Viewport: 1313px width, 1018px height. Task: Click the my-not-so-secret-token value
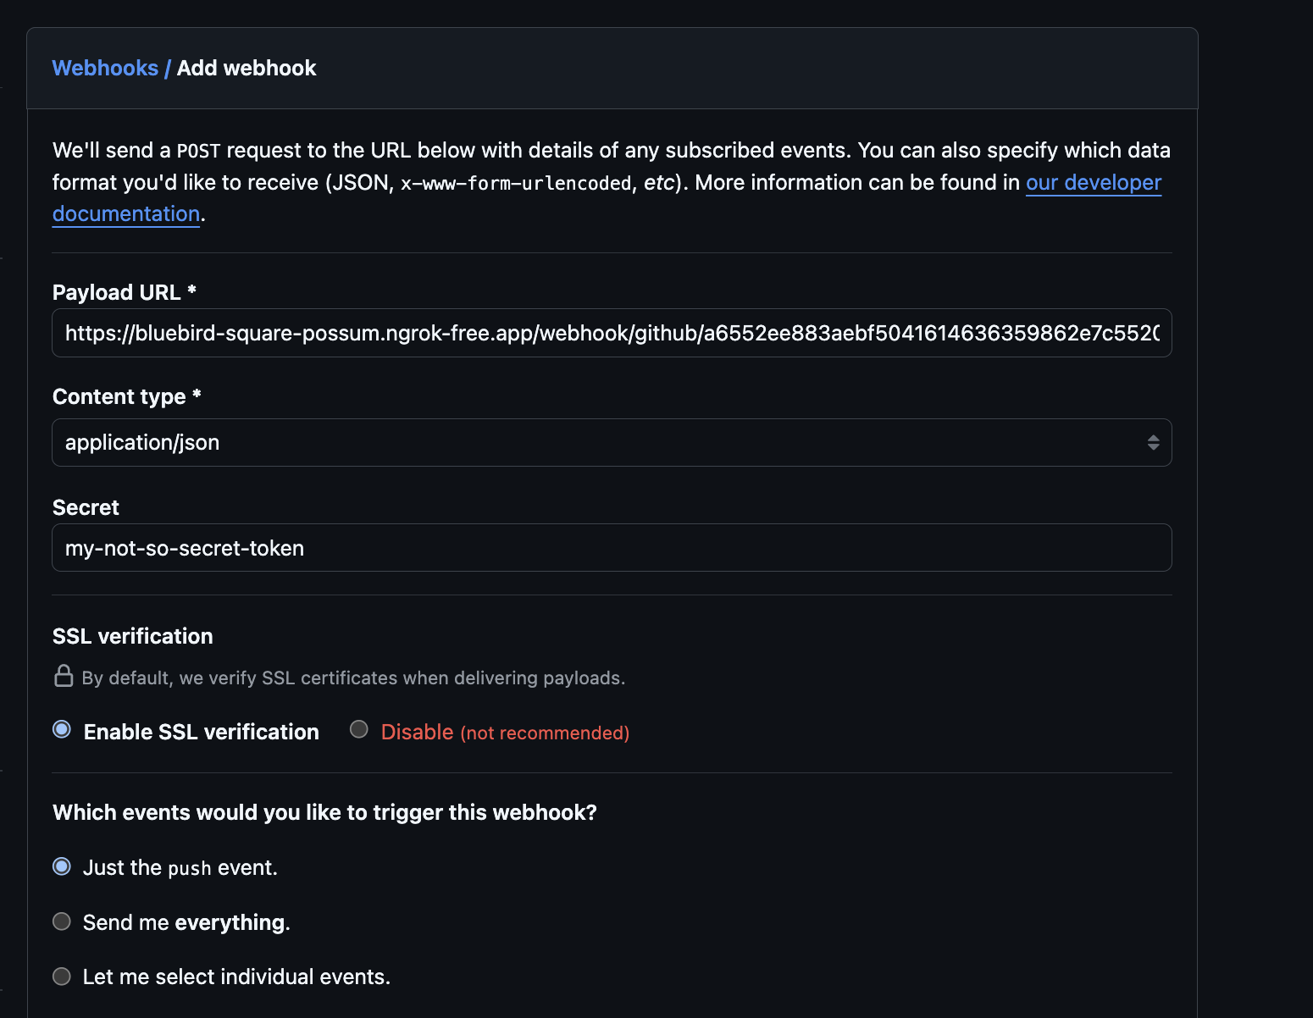pyautogui.click(x=185, y=547)
